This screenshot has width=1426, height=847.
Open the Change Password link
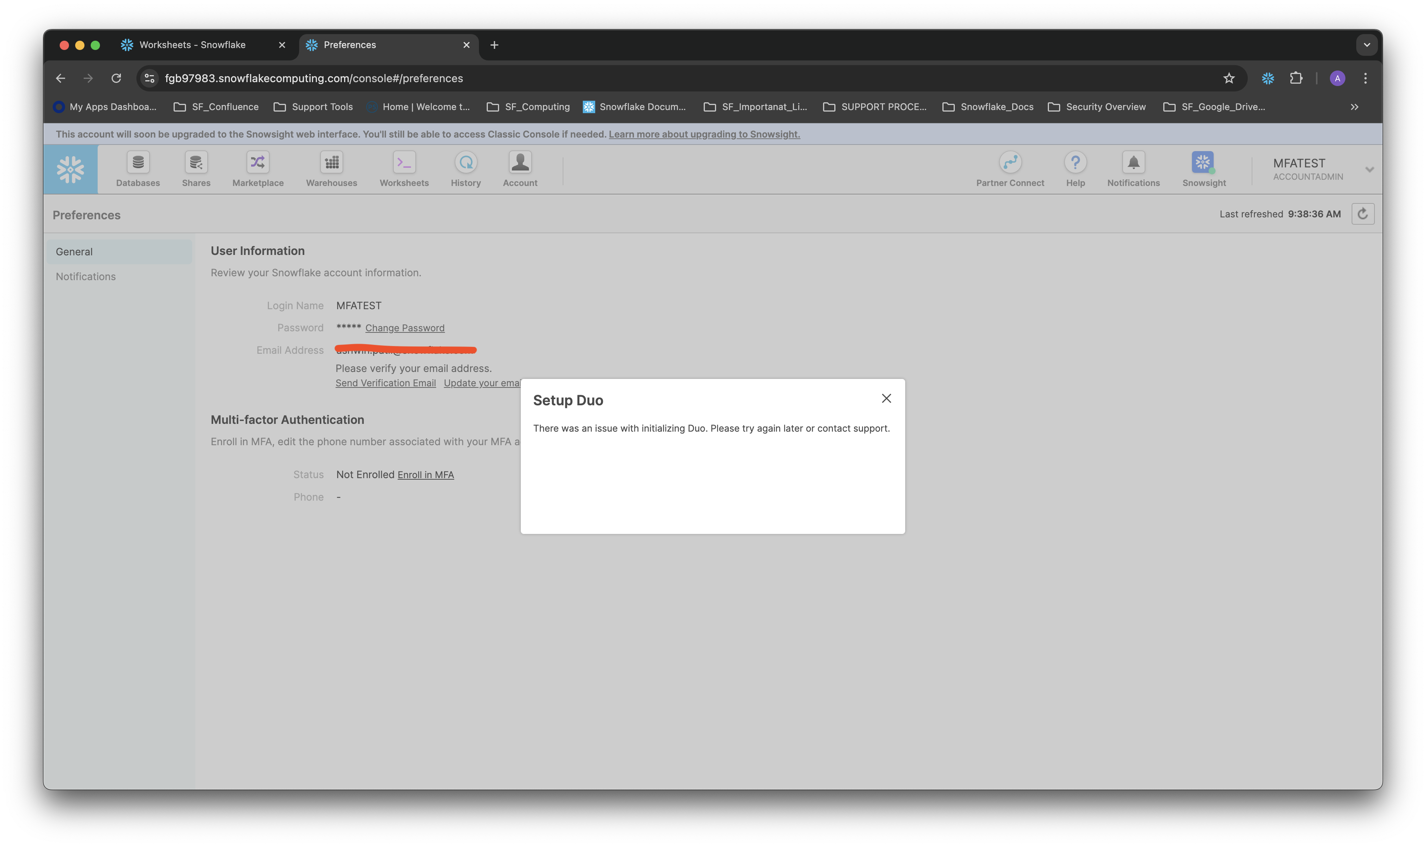click(405, 328)
